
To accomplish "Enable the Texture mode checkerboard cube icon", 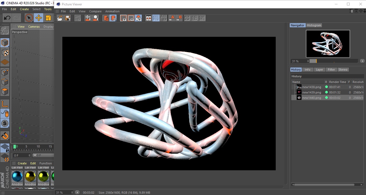I will pyautogui.click(x=5, y=52).
